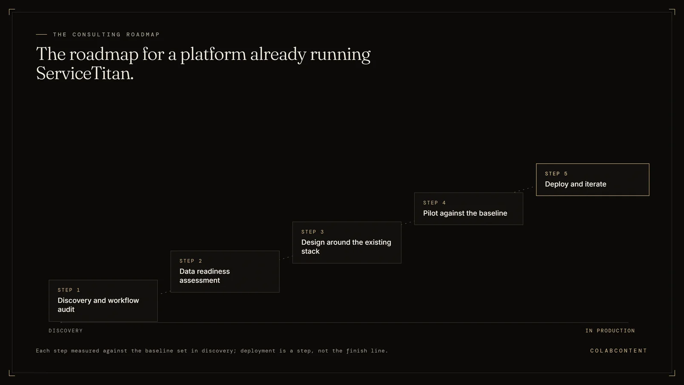Click the footnote beginning 'Each step measured'
684x385 pixels.
[x=212, y=351]
